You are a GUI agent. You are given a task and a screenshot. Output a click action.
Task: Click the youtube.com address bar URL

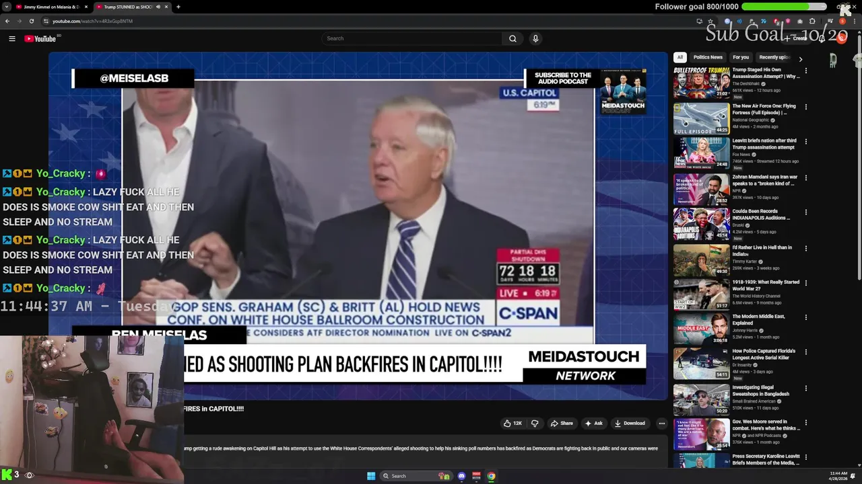tap(92, 21)
